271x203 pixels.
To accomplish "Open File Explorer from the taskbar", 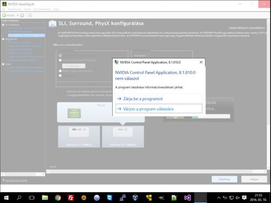I will (45, 198).
